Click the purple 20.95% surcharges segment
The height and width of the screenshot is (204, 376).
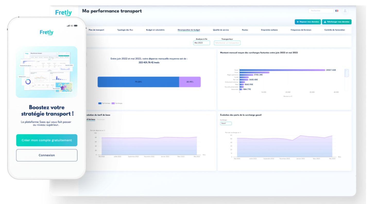[x=190, y=82]
